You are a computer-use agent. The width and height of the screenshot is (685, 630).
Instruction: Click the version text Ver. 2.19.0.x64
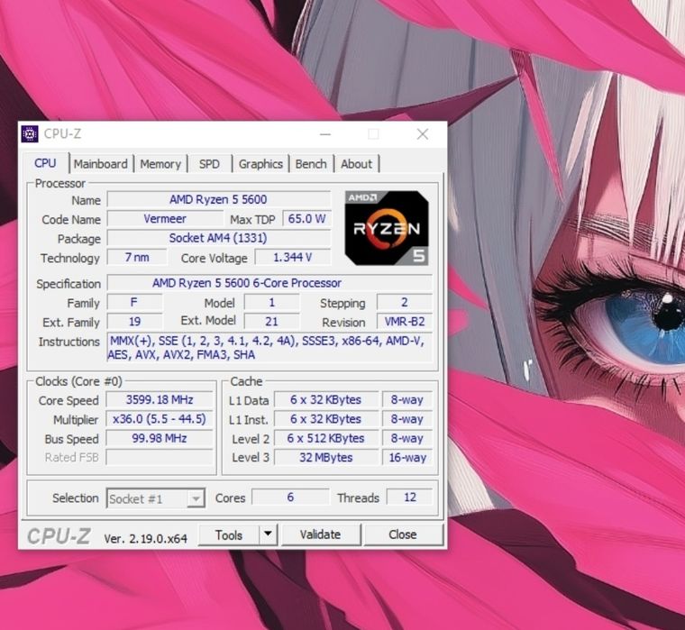click(145, 538)
